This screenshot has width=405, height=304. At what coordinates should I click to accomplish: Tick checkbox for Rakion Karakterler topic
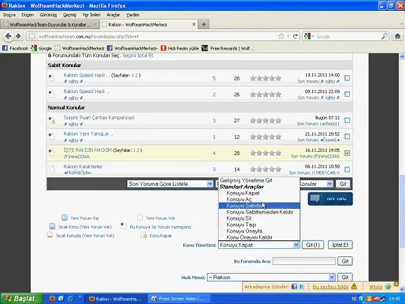347,169
